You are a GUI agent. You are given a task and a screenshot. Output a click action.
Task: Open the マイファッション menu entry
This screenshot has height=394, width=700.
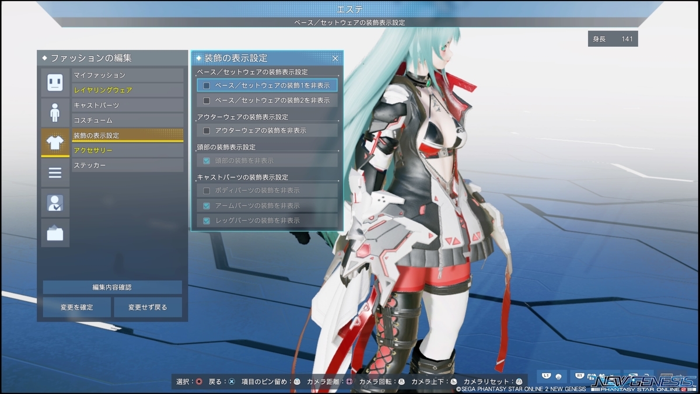click(x=128, y=75)
